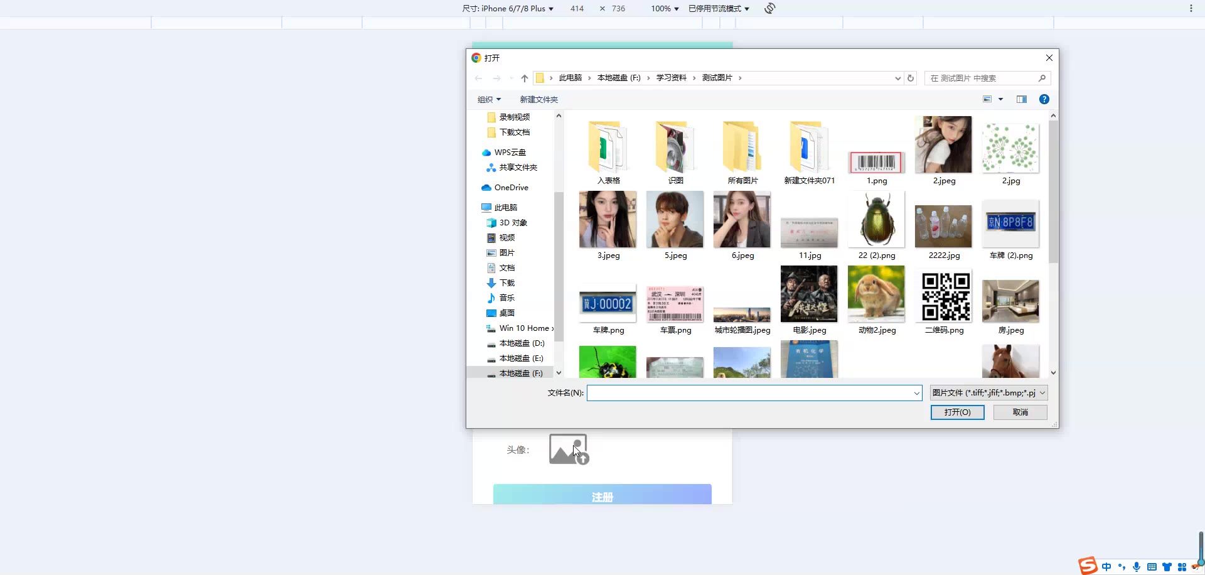The width and height of the screenshot is (1205, 575).
Task: Open the file type filter dropdown 图片文件
Action: point(988,393)
